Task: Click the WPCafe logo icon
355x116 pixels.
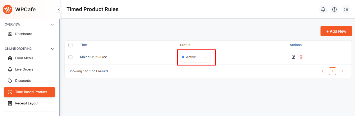Action: click(x=8, y=9)
